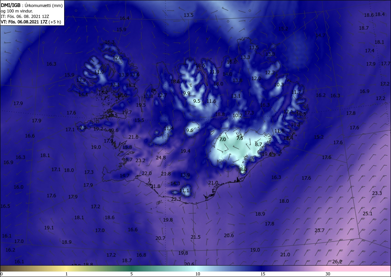391x277 pixels.
Task: Select the 7.5 value on the glacier
Action: point(240,138)
